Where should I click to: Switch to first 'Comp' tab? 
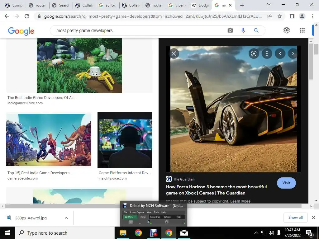14,5
